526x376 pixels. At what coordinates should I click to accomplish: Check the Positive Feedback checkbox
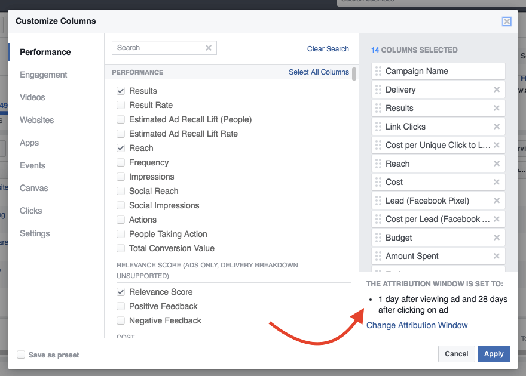coord(121,306)
